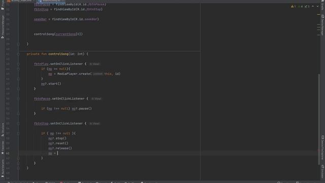Click the 'private fun controlSong' declaration

tap(47, 54)
